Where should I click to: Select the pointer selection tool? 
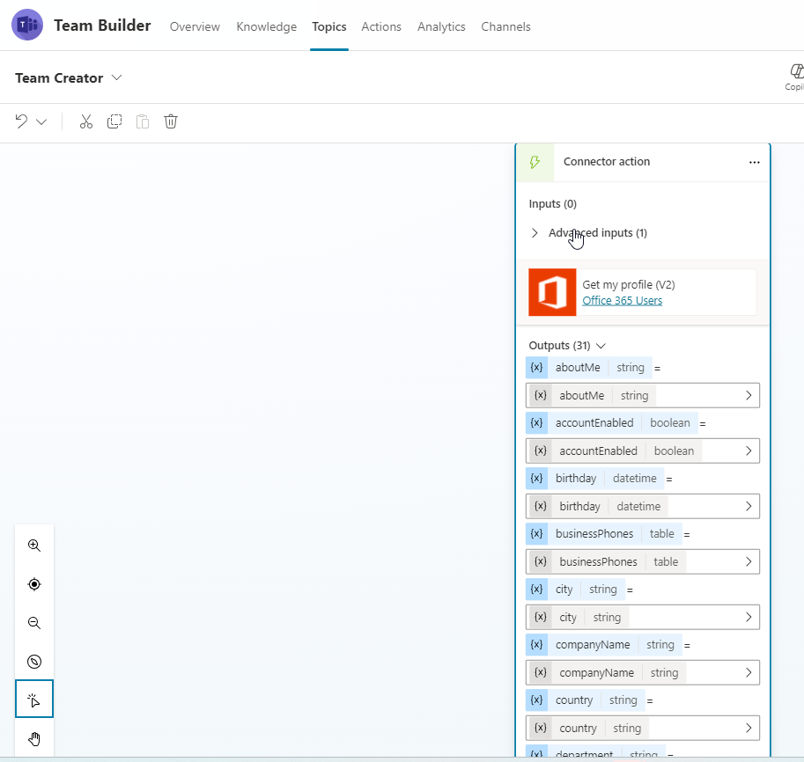[34, 700]
